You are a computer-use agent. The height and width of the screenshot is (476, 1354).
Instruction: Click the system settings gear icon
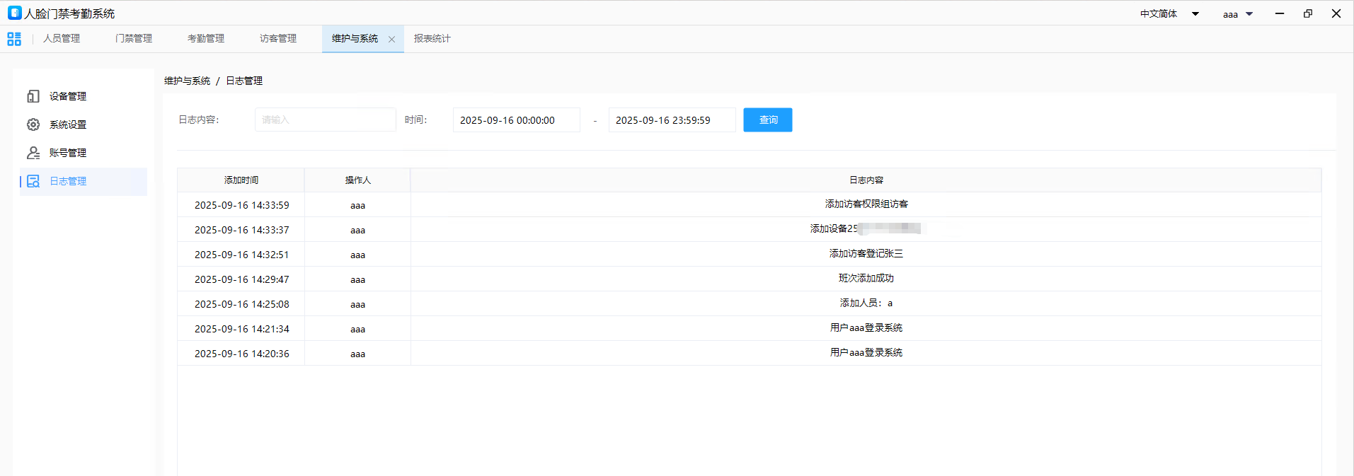point(33,124)
